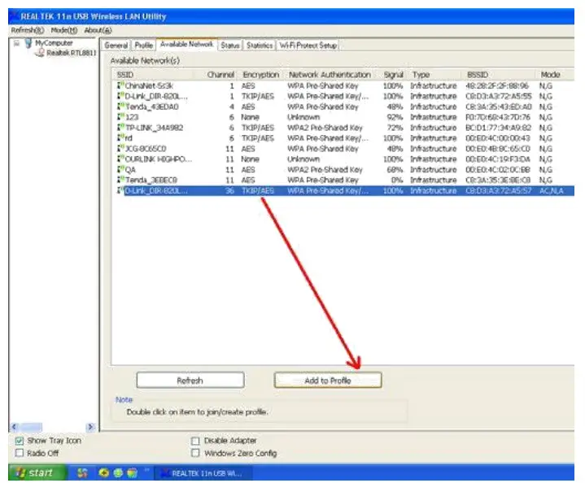Select the OURLINK HIGHPO... network name
This screenshot has width=585, height=483.
(x=158, y=159)
